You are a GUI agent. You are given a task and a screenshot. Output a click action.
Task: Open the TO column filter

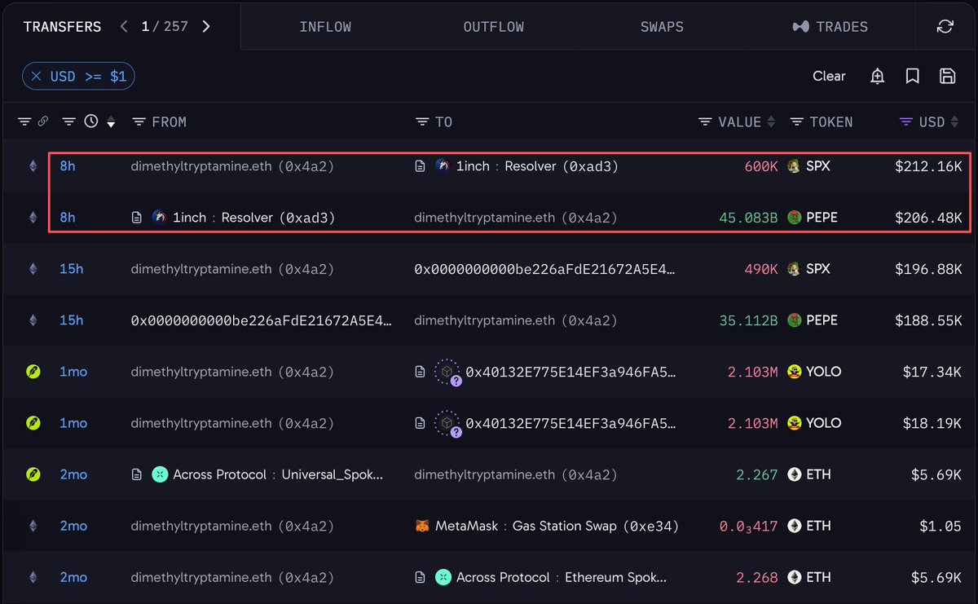pos(421,121)
